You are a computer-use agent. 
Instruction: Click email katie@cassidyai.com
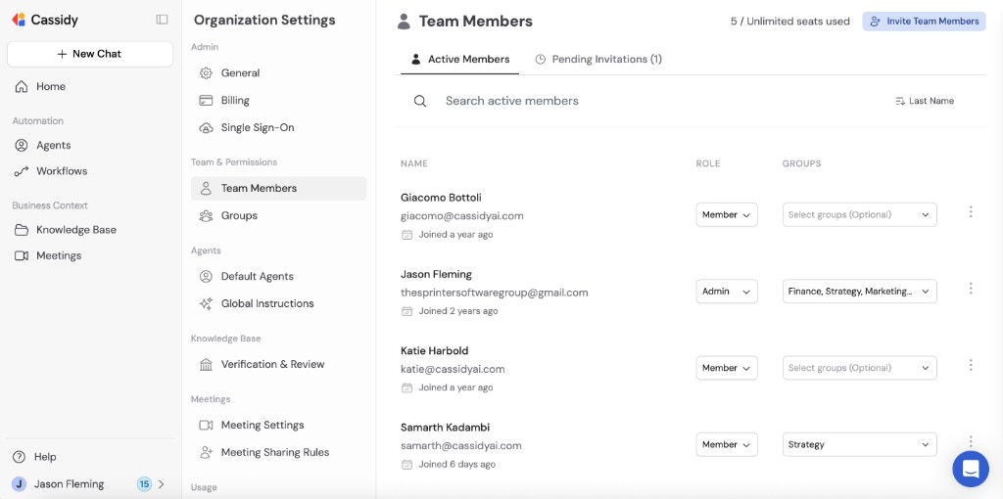coord(453,369)
